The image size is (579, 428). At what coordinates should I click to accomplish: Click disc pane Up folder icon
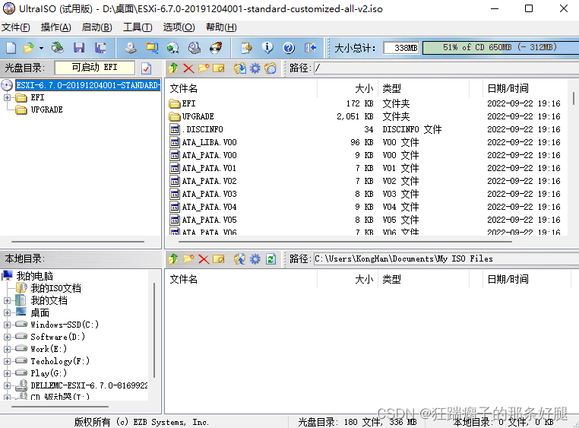(x=173, y=68)
